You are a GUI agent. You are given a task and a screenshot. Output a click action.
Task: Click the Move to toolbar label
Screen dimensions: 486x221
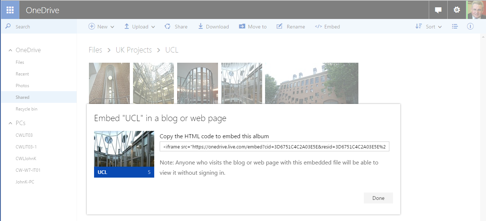pyautogui.click(x=257, y=27)
